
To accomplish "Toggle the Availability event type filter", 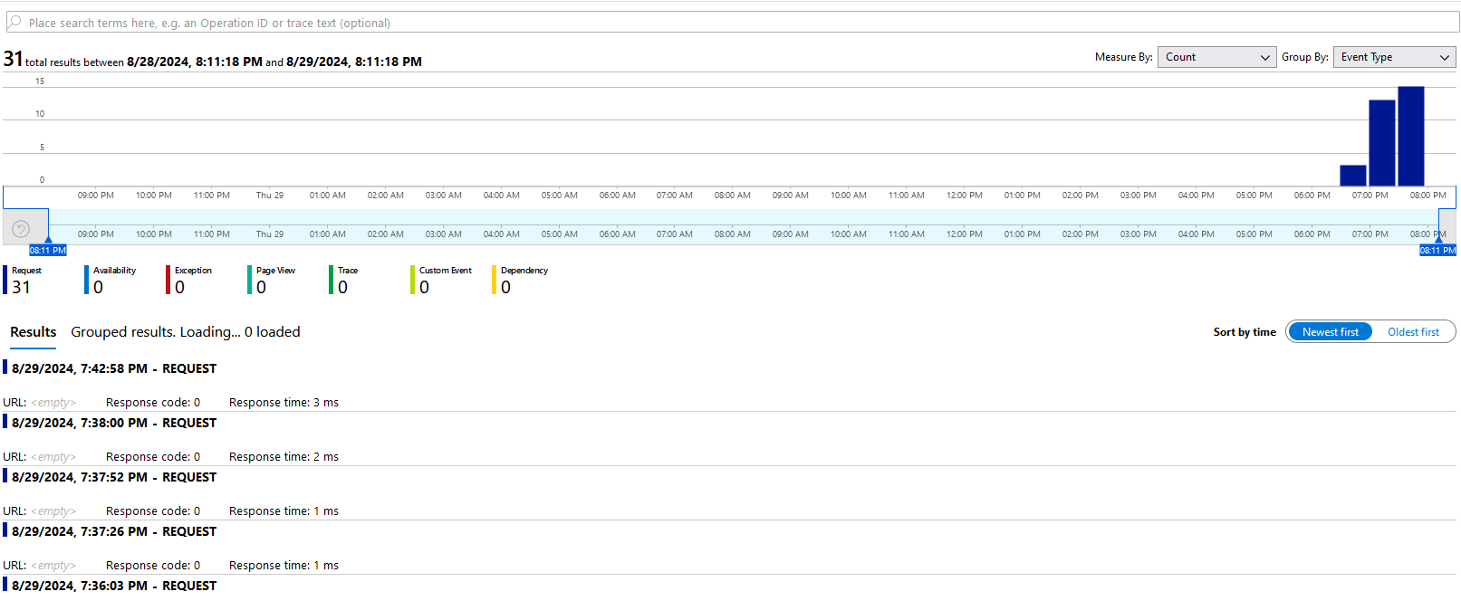I will click(111, 281).
